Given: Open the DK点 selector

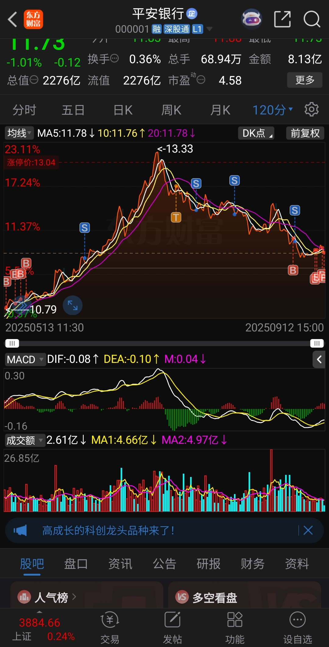Looking at the screenshot, I should click(256, 133).
